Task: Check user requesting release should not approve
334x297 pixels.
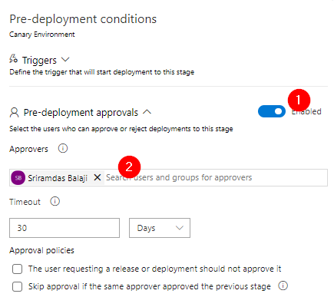Action: [17, 269]
